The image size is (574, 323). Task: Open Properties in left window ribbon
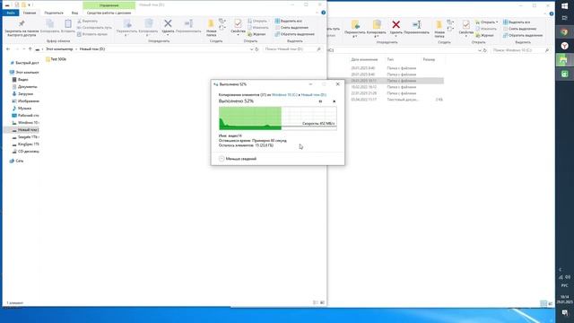click(x=238, y=27)
